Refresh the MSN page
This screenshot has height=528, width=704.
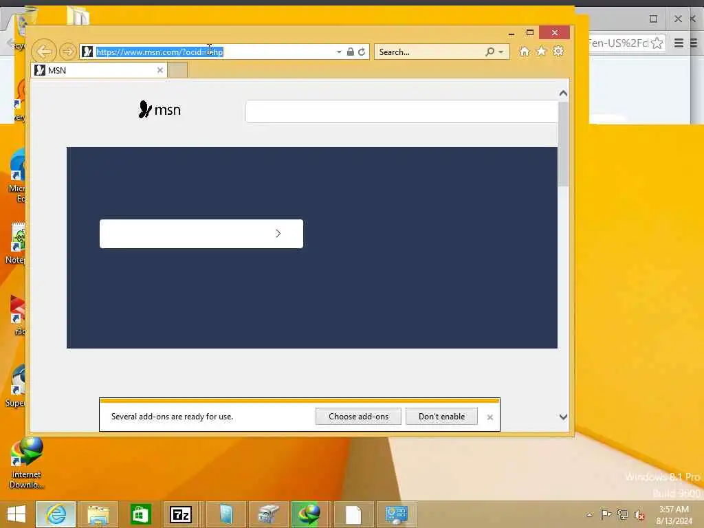tap(362, 52)
